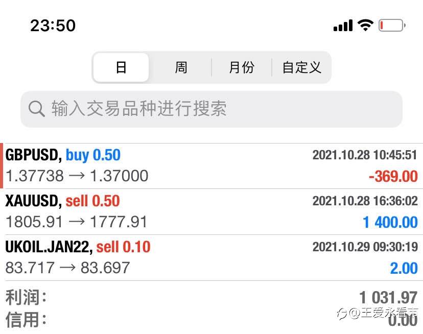Click the search magnifier icon
The width and height of the screenshot is (423, 334).
click(36, 109)
